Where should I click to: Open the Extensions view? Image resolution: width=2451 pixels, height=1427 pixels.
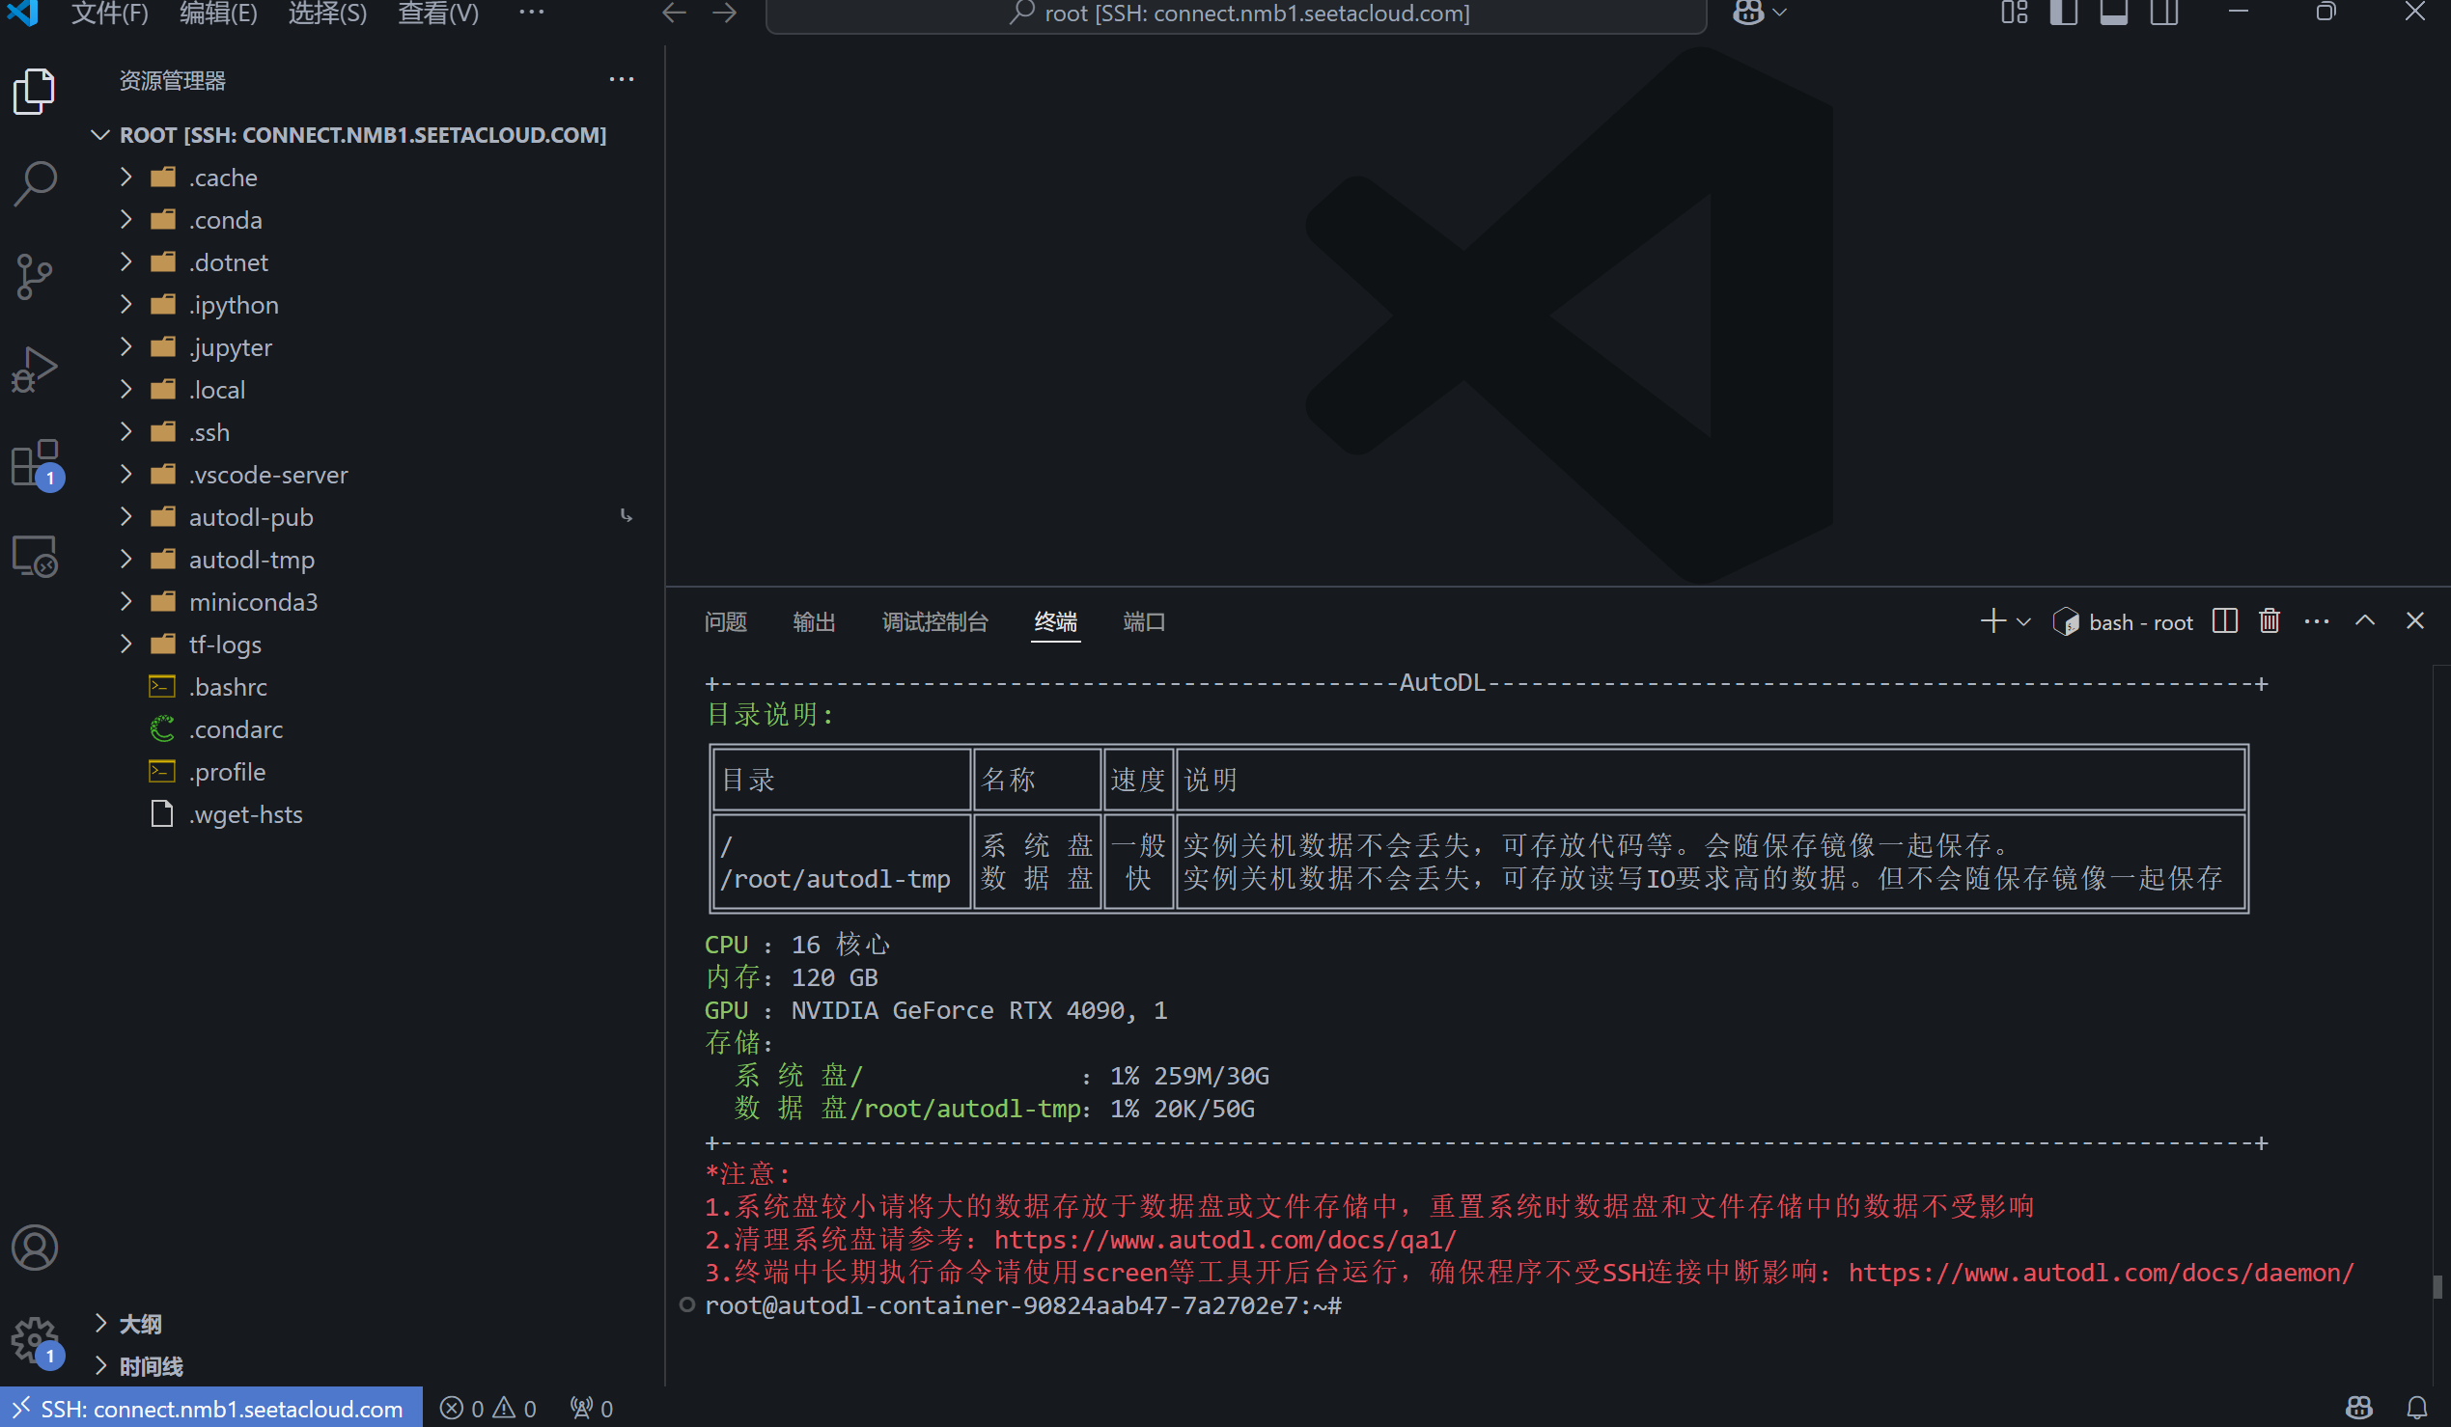point(35,463)
